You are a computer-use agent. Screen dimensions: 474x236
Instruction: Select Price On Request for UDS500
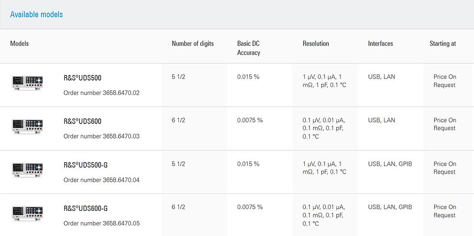click(444, 81)
